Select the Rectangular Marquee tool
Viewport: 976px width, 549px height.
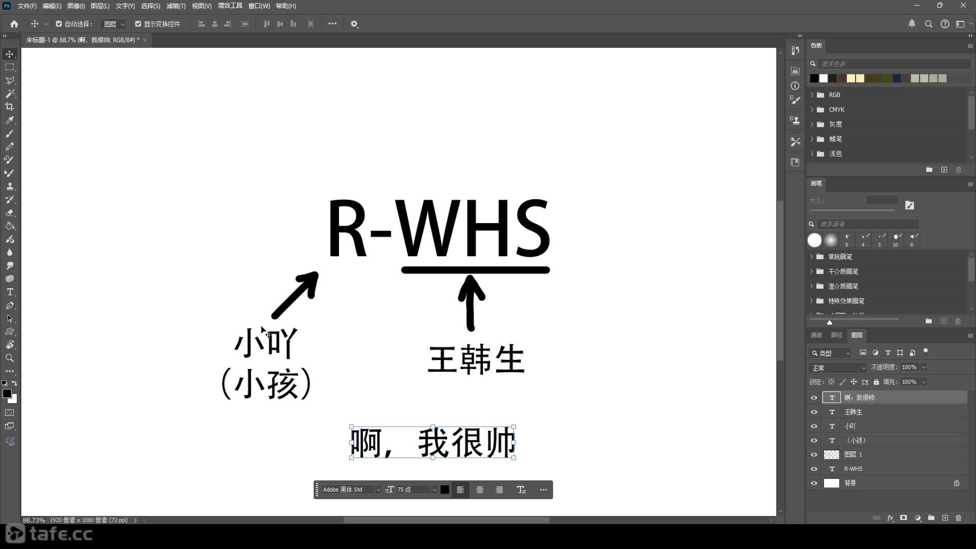pos(10,67)
